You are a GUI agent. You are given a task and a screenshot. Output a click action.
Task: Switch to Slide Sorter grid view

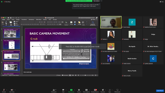(x=73, y=75)
